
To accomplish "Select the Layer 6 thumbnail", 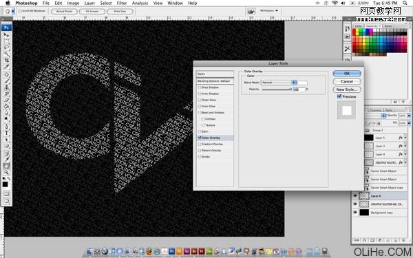I will coord(364,195).
